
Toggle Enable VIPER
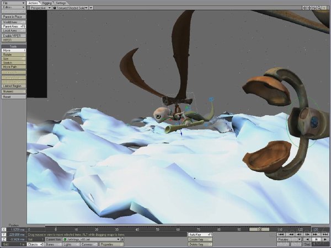tap(14, 36)
